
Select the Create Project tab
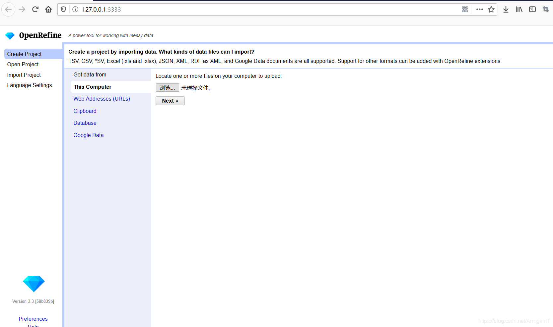pos(33,54)
